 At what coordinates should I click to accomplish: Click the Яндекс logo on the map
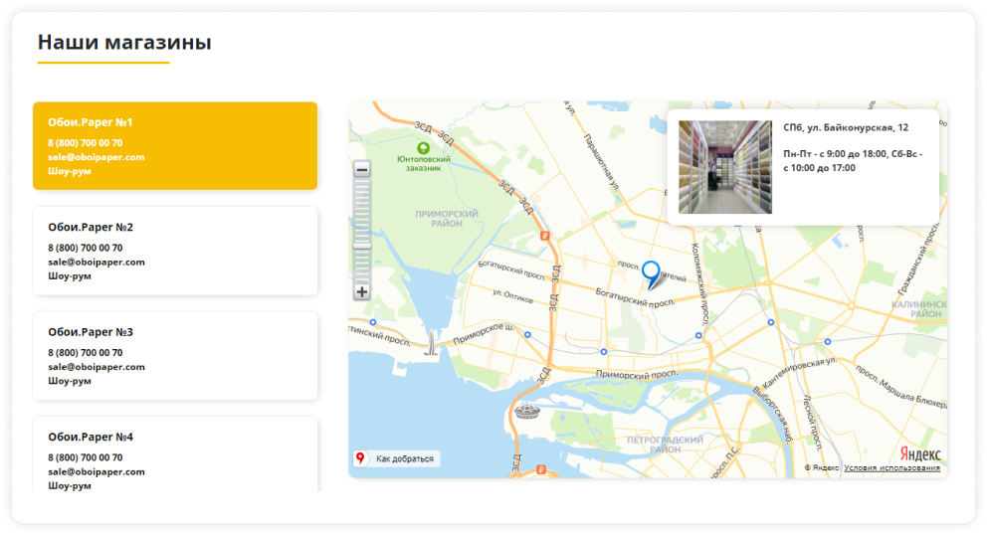pos(920,453)
